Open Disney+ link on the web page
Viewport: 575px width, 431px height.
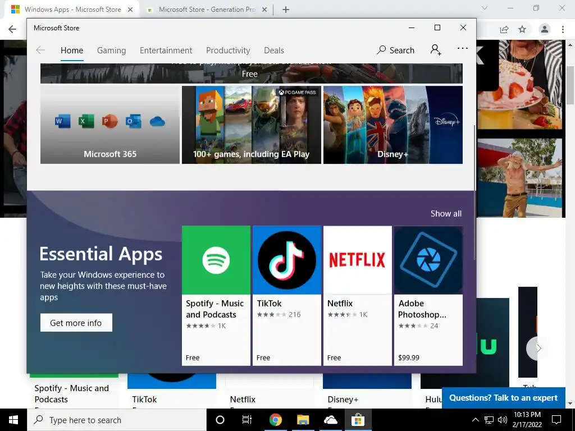pyautogui.click(x=343, y=400)
